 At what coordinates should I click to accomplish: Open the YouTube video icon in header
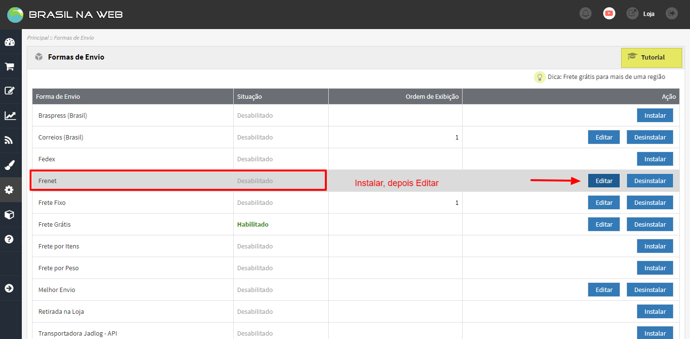click(x=609, y=14)
